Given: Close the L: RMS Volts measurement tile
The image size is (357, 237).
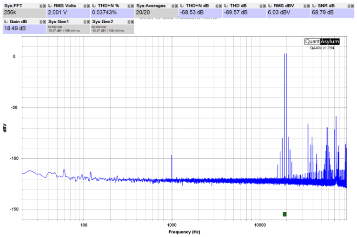Looking at the screenshot, I should (88, 6).
